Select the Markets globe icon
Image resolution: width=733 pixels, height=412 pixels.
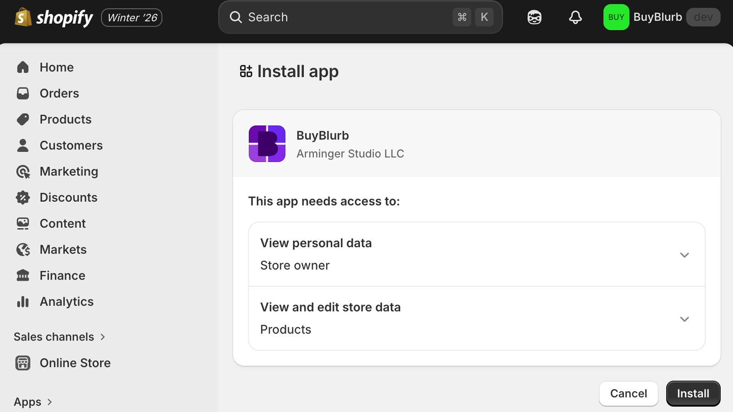tap(22, 249)
